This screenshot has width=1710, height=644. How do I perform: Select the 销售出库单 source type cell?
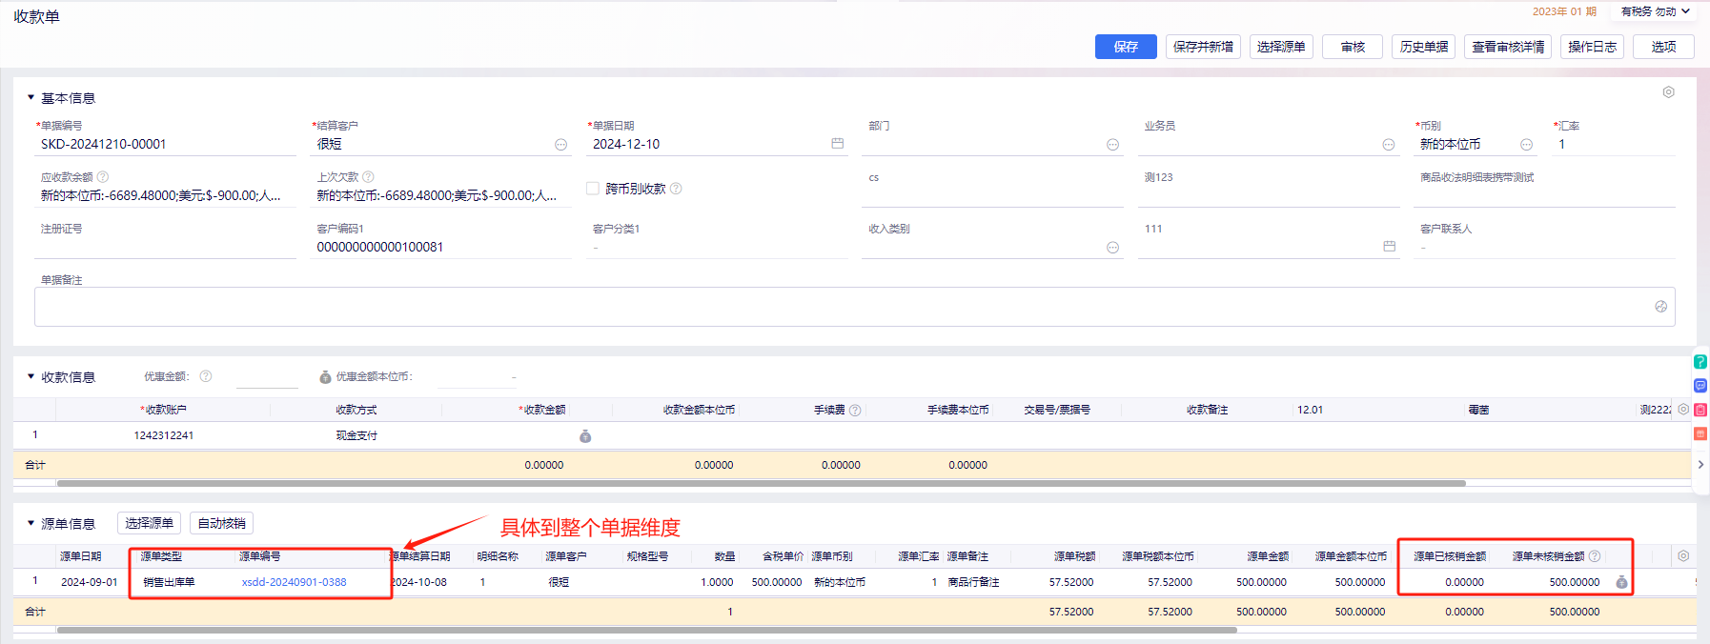(x=169, y=582)
